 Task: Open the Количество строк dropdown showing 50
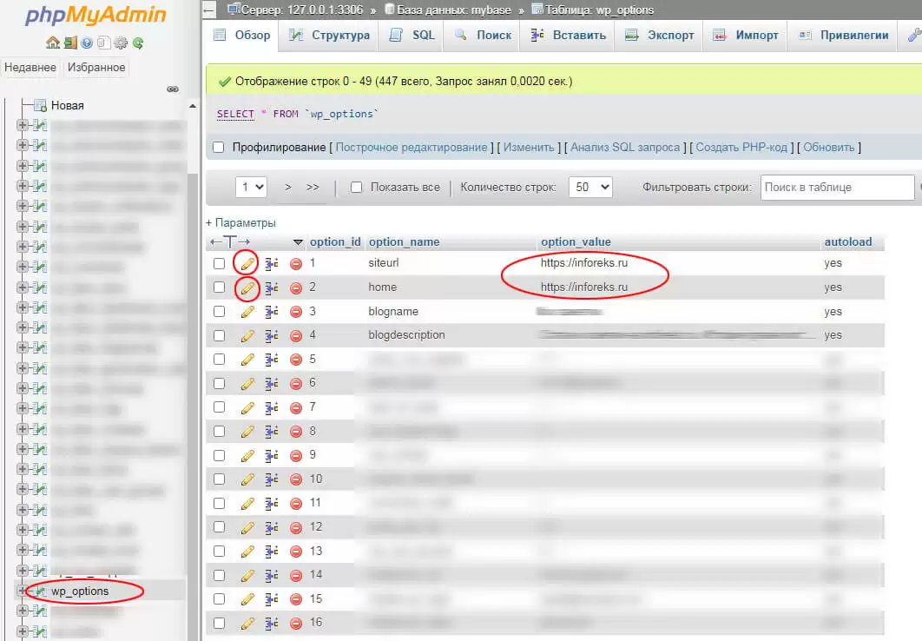tap(590, 187)
